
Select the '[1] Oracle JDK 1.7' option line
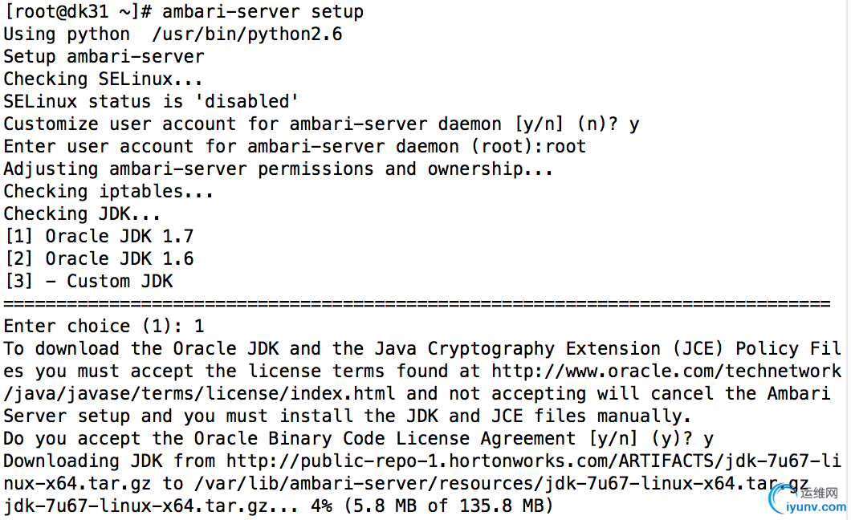pyautogui.click(x=99, y=237)
